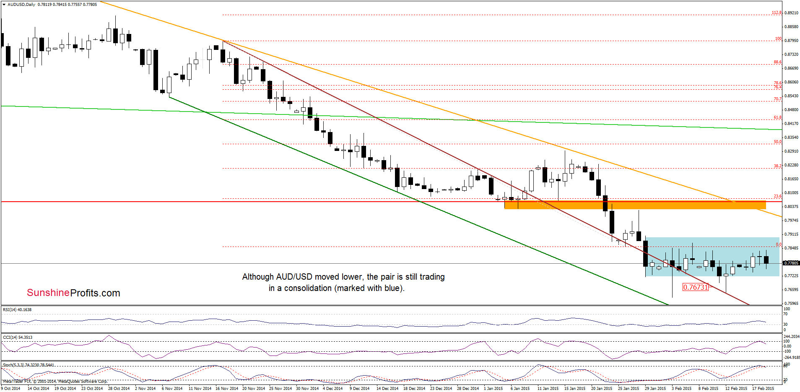
Task: Click the 0.89210 price axis label
Action: point(791,13)
